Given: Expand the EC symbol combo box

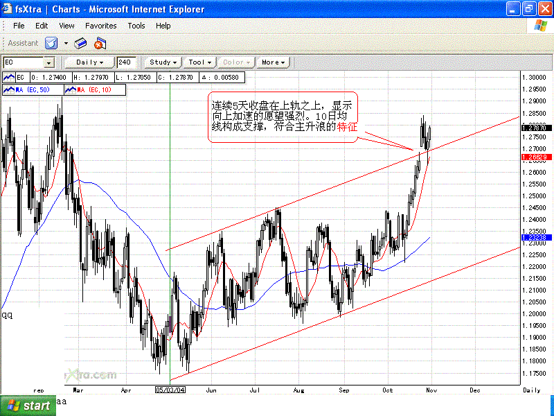Looking at the screenshot, I should [x=48, y=62].
